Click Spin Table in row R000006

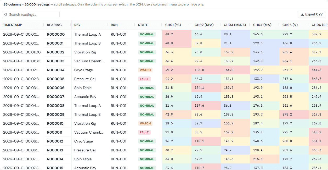click(83, 88)
